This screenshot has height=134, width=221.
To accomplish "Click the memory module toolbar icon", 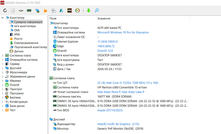I will tap(29, 11).
